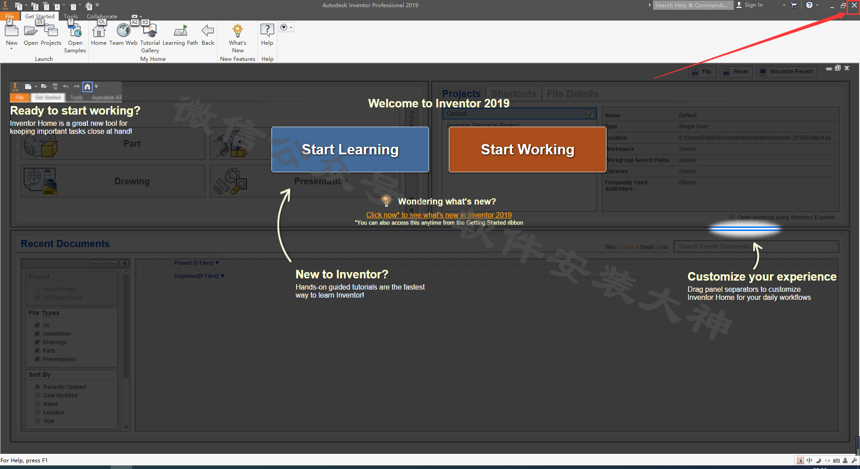The height and width of the screenshot is (469, 860).
Task: Switch recent documents to List view
Action: click(663, 247)
